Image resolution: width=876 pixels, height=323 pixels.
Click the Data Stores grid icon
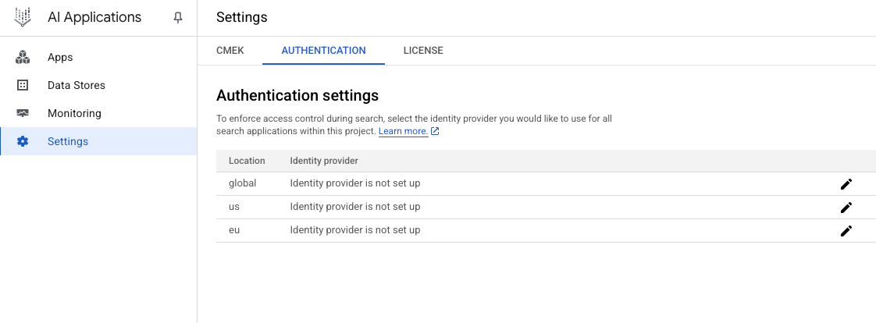coord(23,86)
